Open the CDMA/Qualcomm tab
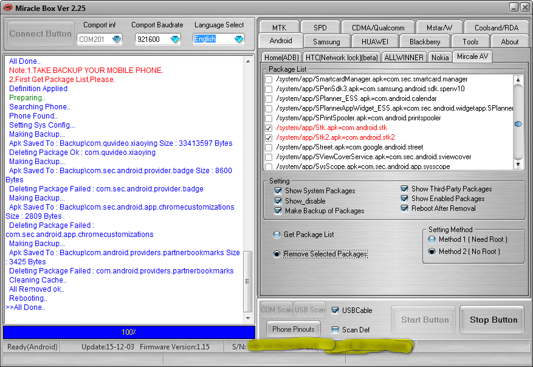The image size is (533, 367). (378, 27)
